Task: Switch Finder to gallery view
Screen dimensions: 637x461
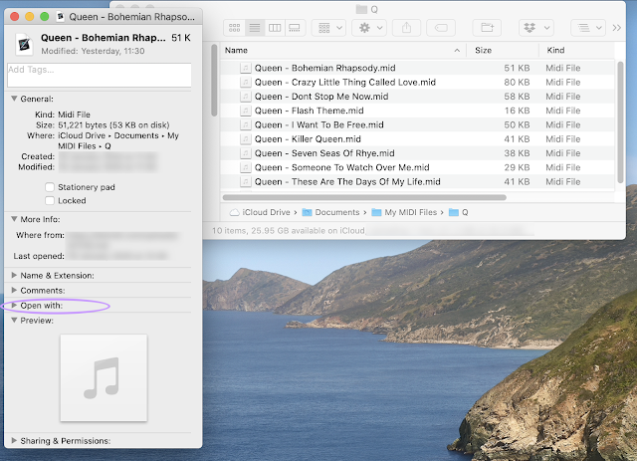Action: [x=295, y=28]
